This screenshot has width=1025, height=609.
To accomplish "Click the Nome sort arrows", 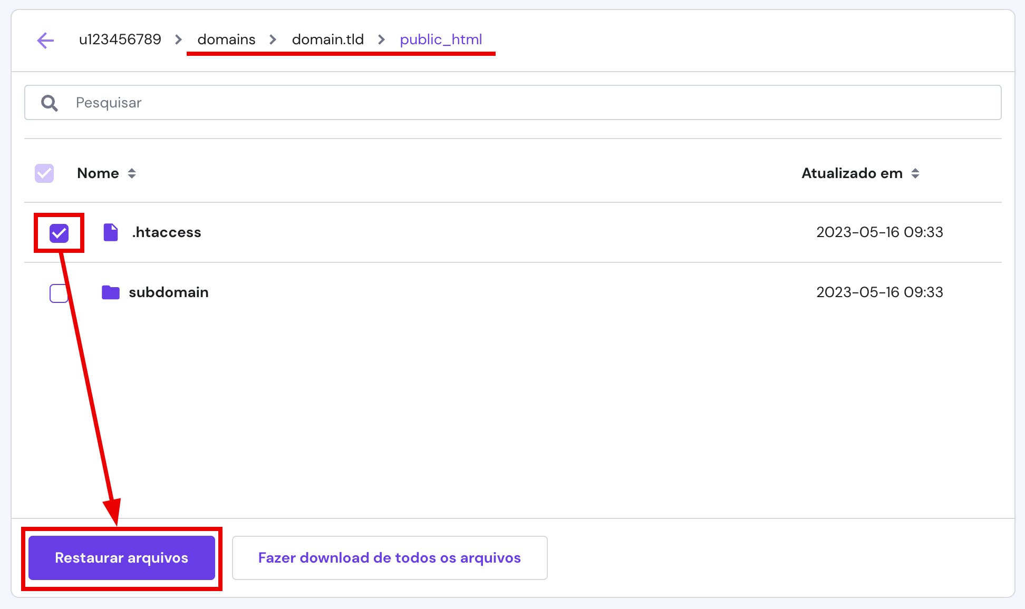I will pyautogui.click(x=132, y=173).
